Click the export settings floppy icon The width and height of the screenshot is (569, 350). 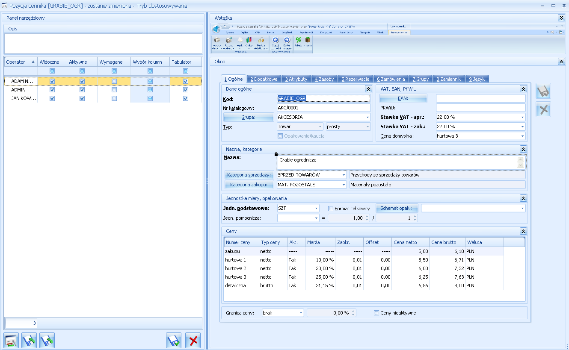pyautogui.click(x=47, y=341)
